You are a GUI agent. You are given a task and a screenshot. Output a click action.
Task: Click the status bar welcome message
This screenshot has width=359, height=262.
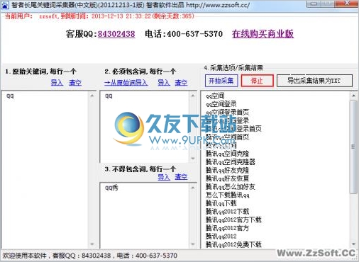[89, 256]
